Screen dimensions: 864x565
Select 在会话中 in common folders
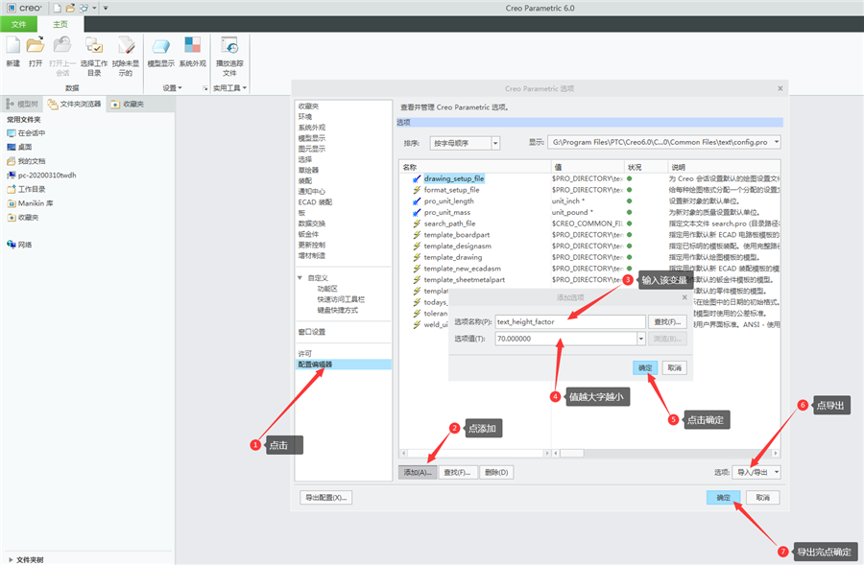click(x=26, y=133)
